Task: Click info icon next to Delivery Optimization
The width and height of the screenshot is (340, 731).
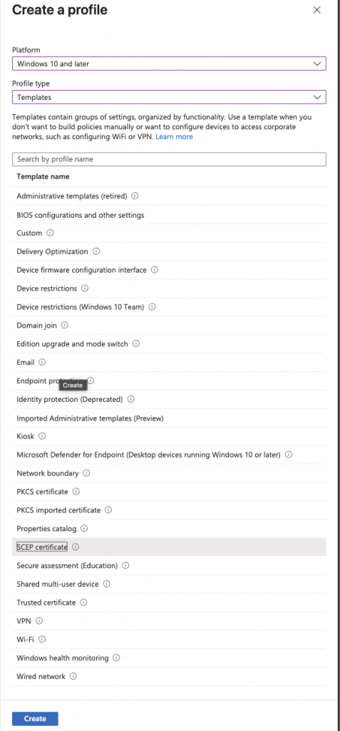Action: [96, 251]
